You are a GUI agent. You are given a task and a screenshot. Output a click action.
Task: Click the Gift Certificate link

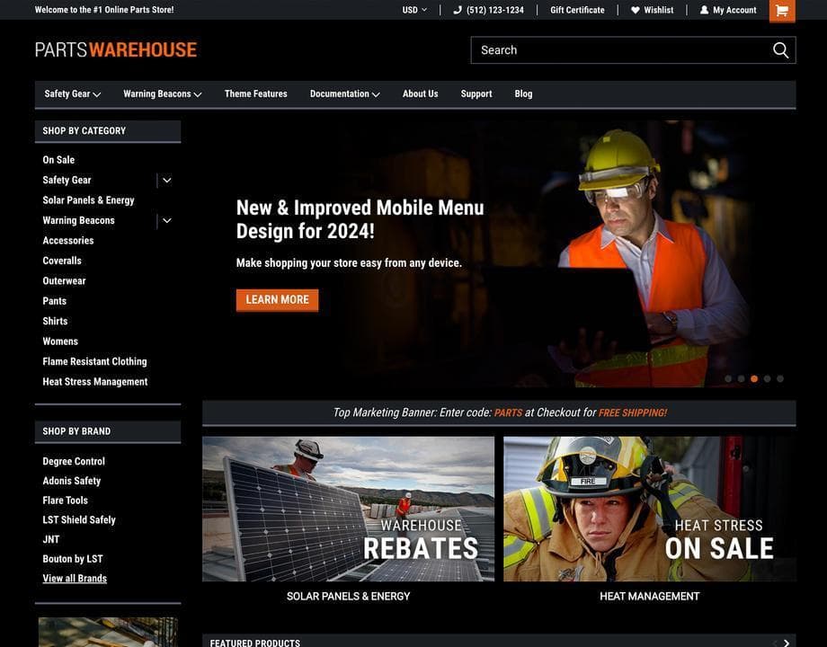coord(577,10)
